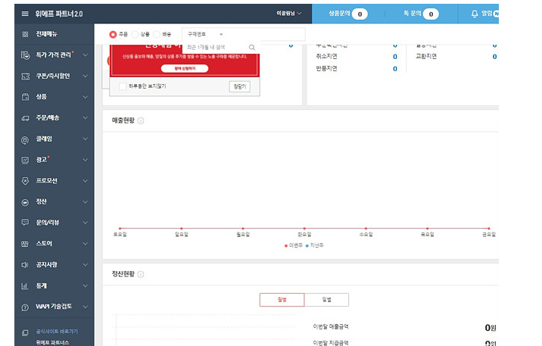Click the 특가 가격 관리 icon
This screenshot has width=542, height=346.
(x=25, y=55)
